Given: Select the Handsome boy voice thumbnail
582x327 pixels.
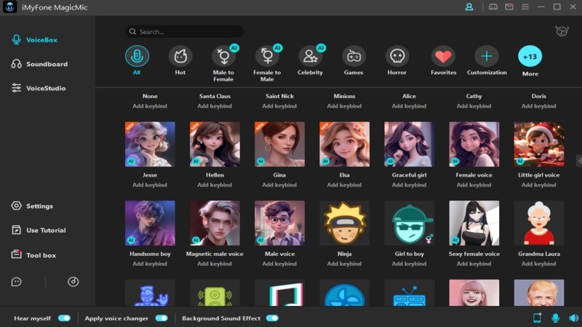Looking at the screenshot, I should (x=150, y=223).
